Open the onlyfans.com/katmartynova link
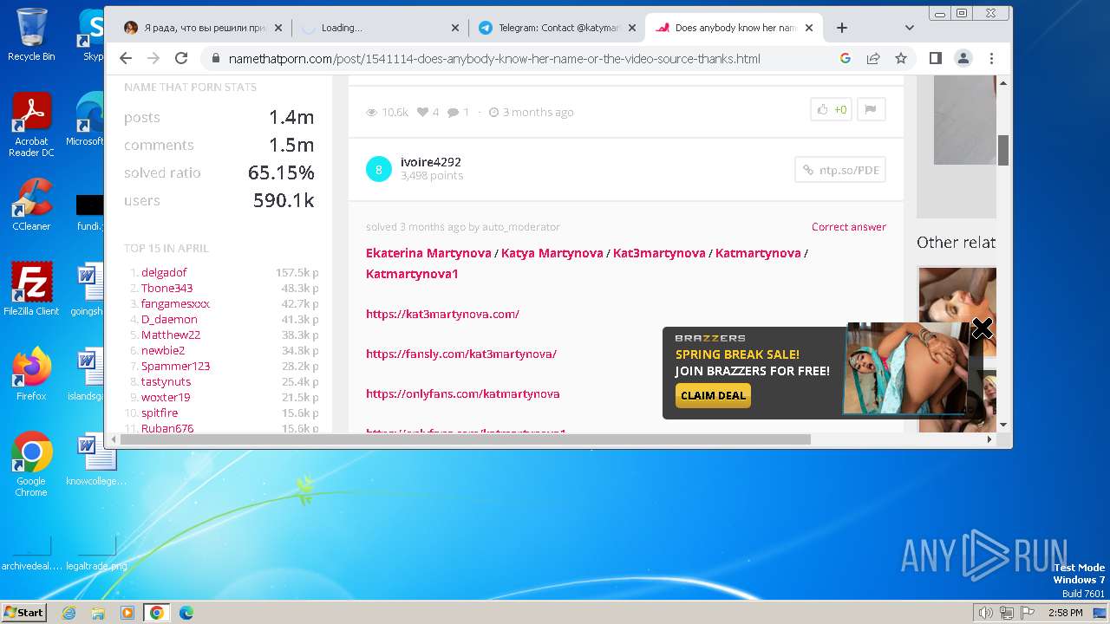 tap(463, 393)
